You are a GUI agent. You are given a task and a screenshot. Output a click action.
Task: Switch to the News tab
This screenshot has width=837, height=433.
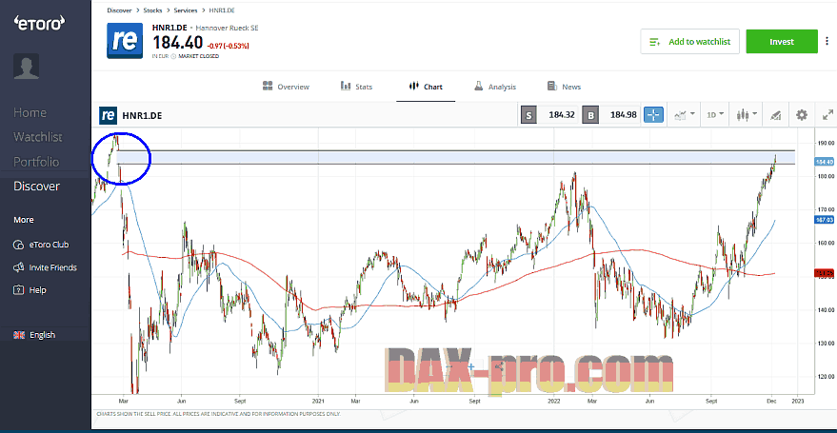[564, 87]
